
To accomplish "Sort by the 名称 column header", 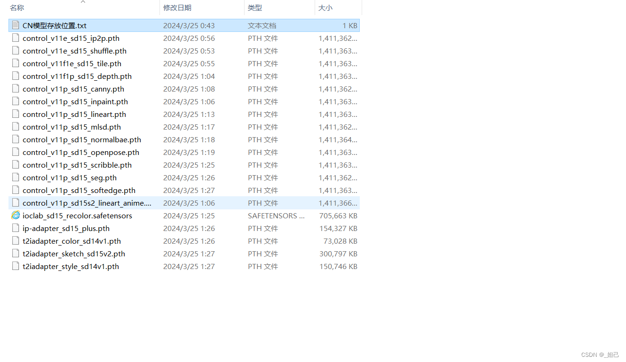I will [17, 8].
